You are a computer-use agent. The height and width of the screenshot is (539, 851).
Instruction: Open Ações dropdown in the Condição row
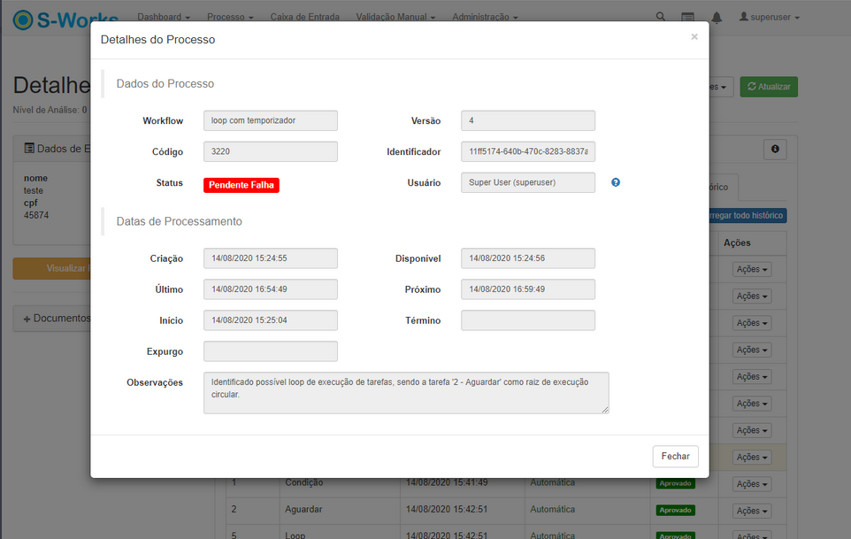[x=752, y=484]
